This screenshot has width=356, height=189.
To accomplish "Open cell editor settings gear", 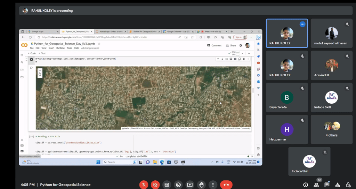I will coord(235,59).
